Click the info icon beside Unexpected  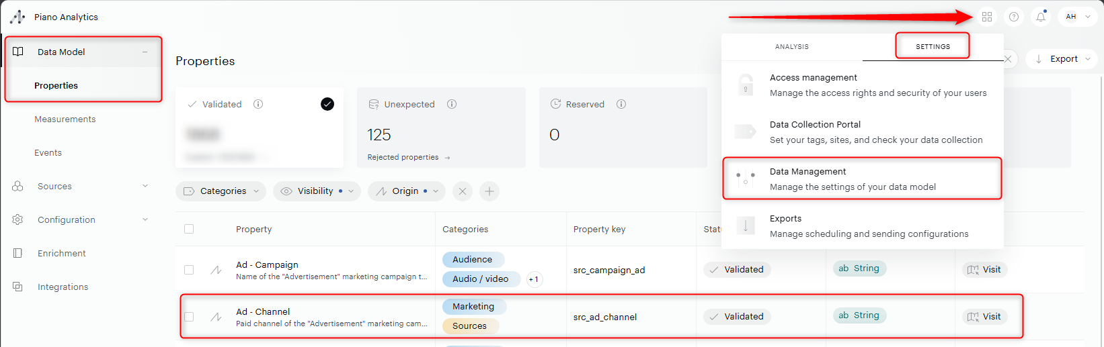452,104
